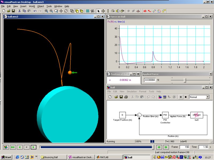Step forward one frame
Image resolution: width=214 pixels, height=160 pixels.
click(x=166, y=147)
